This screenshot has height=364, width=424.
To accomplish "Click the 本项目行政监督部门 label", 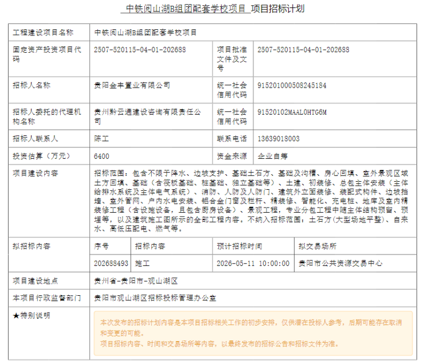I will coord(47,298).
